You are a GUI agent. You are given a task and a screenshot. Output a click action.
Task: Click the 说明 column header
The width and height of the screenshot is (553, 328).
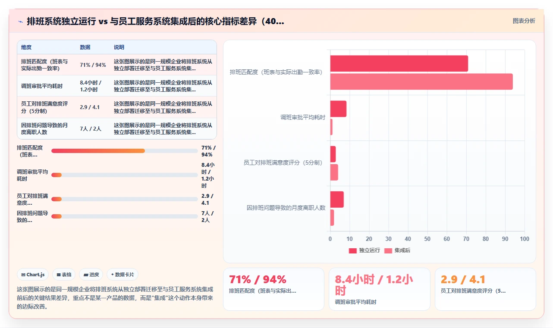(119, 47)
